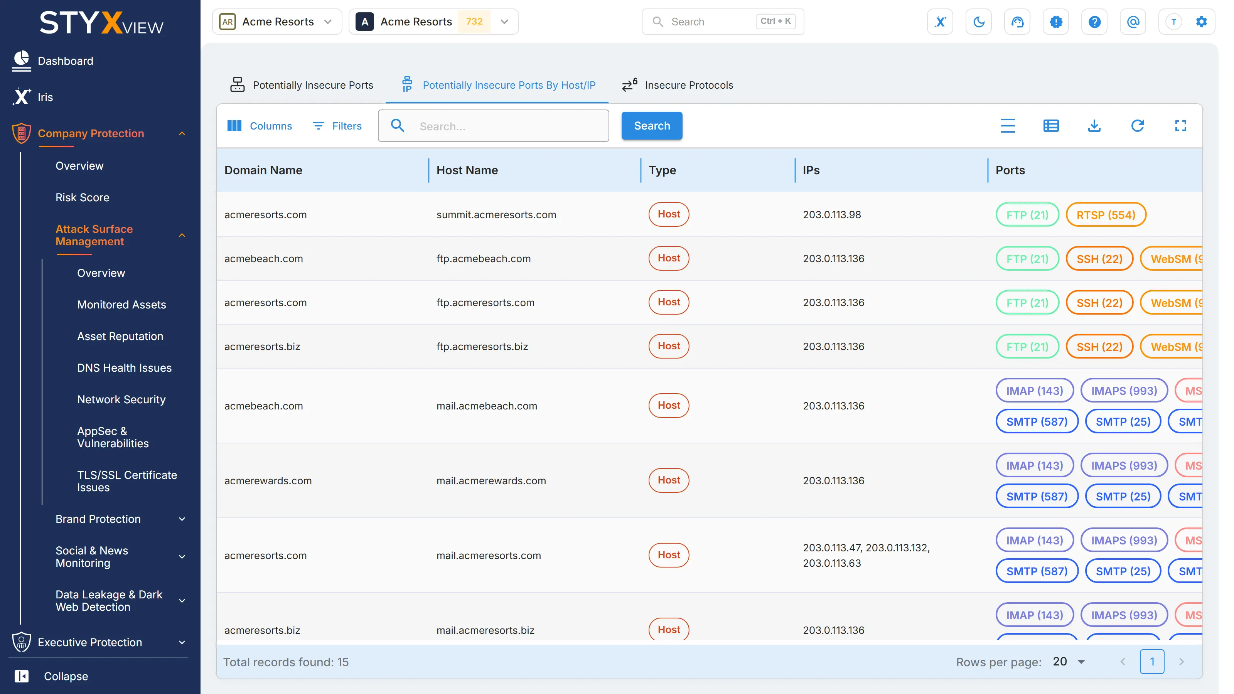Toggle the table view icon
Viewport: 1234px width, 694px height.
coord(1051,125)
